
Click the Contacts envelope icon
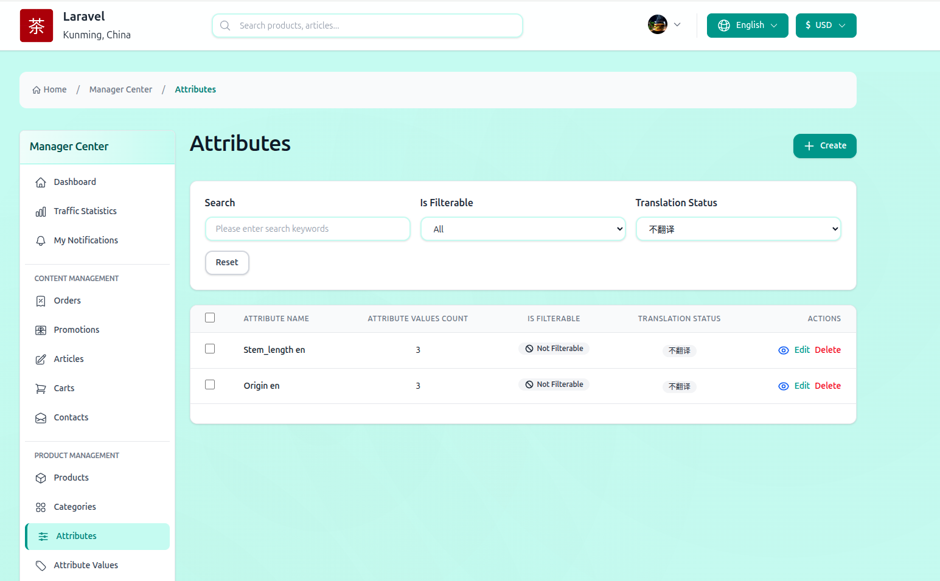pyautogui.click(x=41, y=418)
